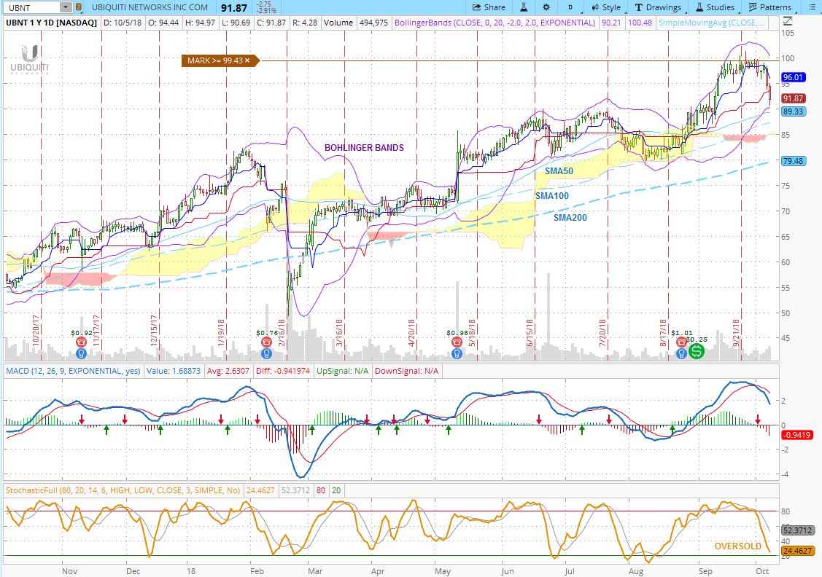
Task: Click the blue 96.01 price bubble on axis
Action: pos(793,77)
